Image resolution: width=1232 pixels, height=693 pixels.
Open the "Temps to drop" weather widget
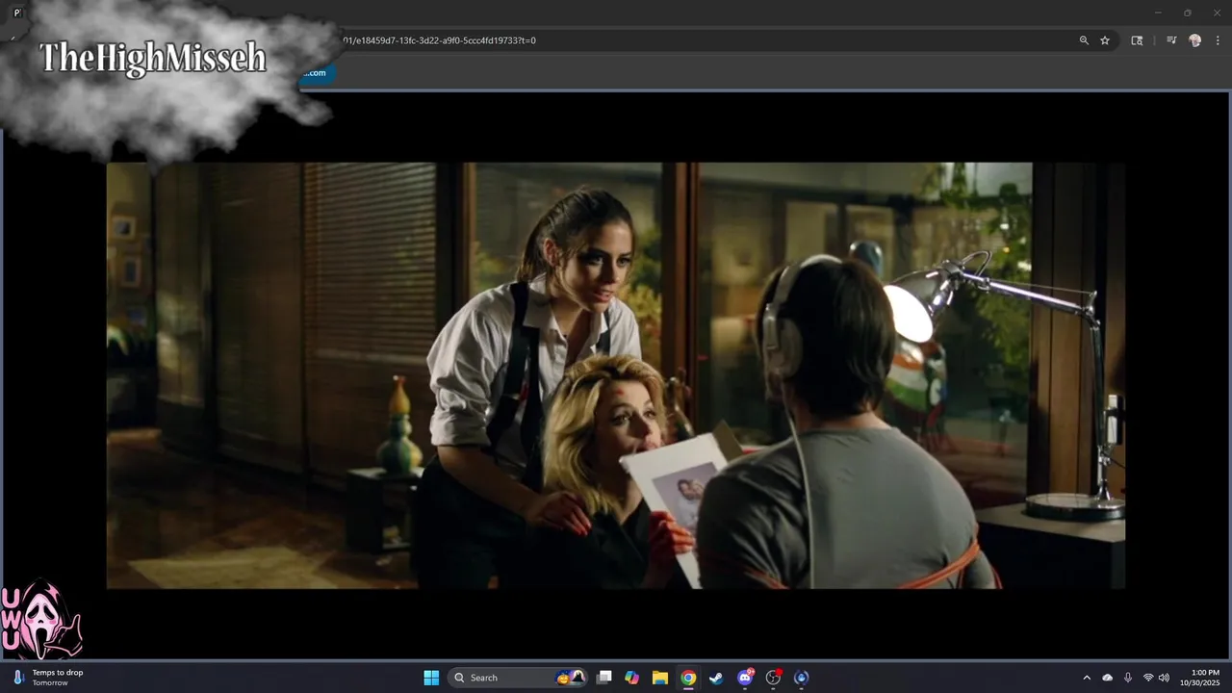tap(48, 678)
